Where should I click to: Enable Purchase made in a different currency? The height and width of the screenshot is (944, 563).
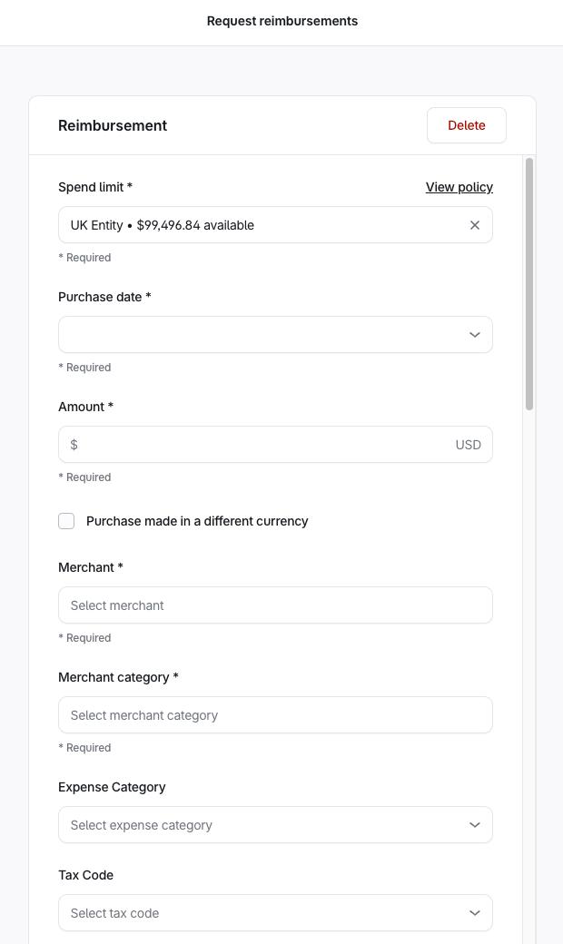[66, 521]
